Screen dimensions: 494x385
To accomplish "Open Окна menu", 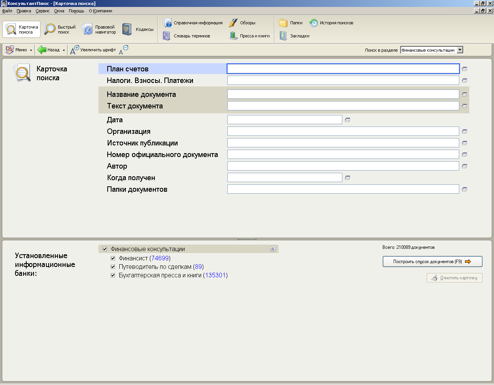I will (x=59, y=11).
